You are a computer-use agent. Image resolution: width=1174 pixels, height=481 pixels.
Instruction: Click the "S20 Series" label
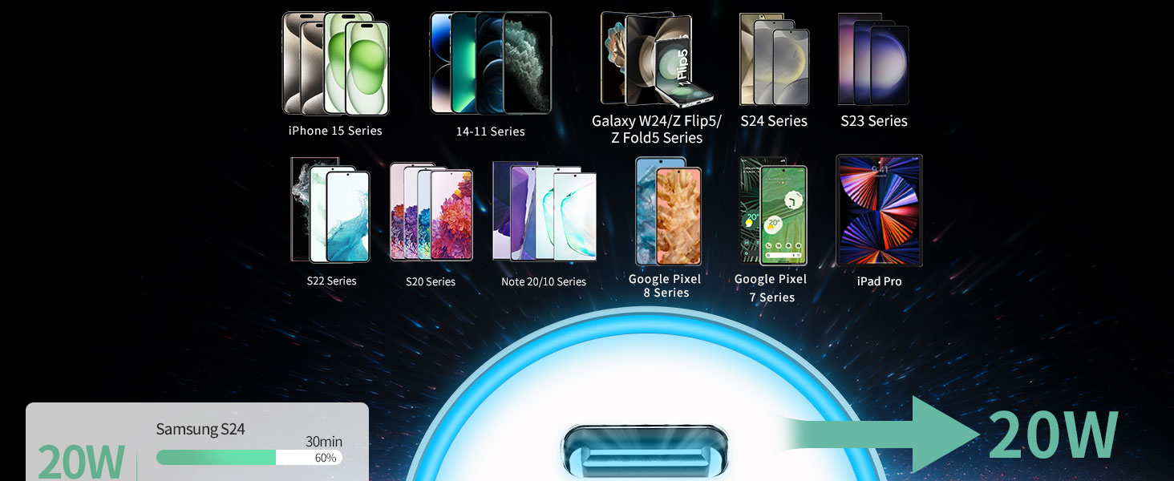click(x=431, y=281)
